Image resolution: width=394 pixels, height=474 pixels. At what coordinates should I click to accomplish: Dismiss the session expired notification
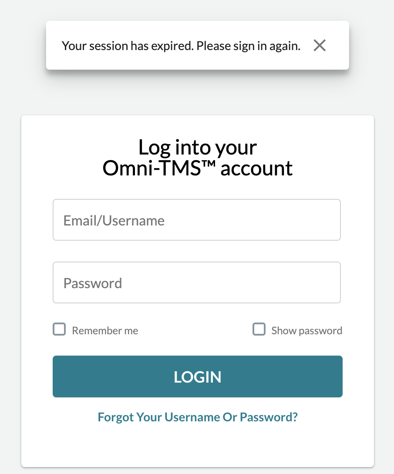point(320,45)
